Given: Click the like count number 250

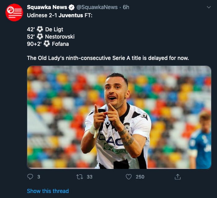Looking at the screenshot, I should coord(140,177).
